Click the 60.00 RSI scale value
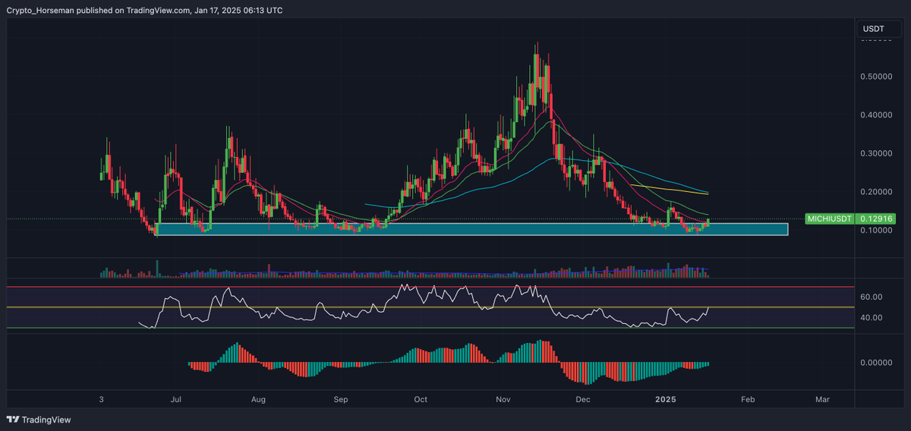Screen dimensions: 911x431 872,297
